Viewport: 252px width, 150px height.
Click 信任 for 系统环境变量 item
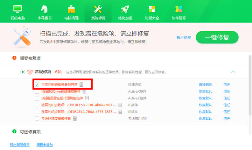pos(227,119)
